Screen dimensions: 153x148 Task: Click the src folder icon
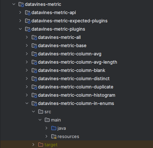tap(41, 112)
